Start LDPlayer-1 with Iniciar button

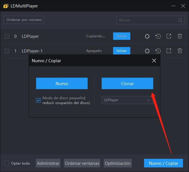pyautogui.click(x=122, y=51)
